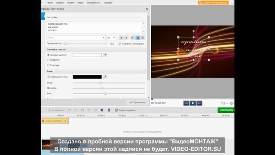
Task: Open the 16:9 aspect ratio dropdown
Action: (x=224, y=103)
